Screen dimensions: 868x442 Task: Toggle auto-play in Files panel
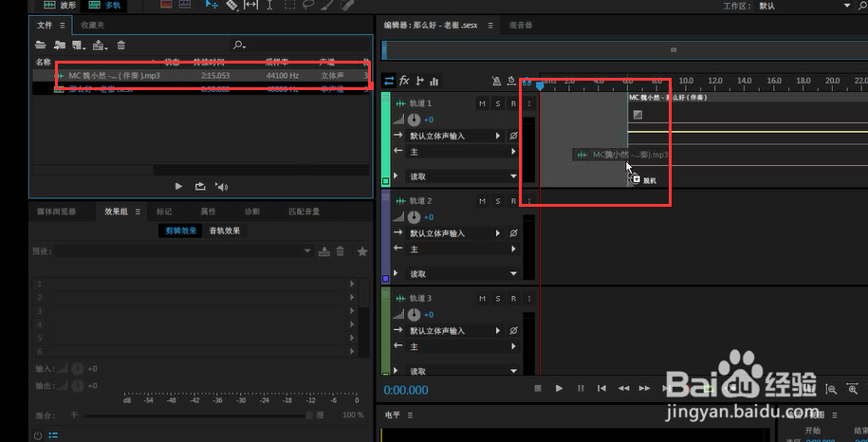[x=221, y=187]
